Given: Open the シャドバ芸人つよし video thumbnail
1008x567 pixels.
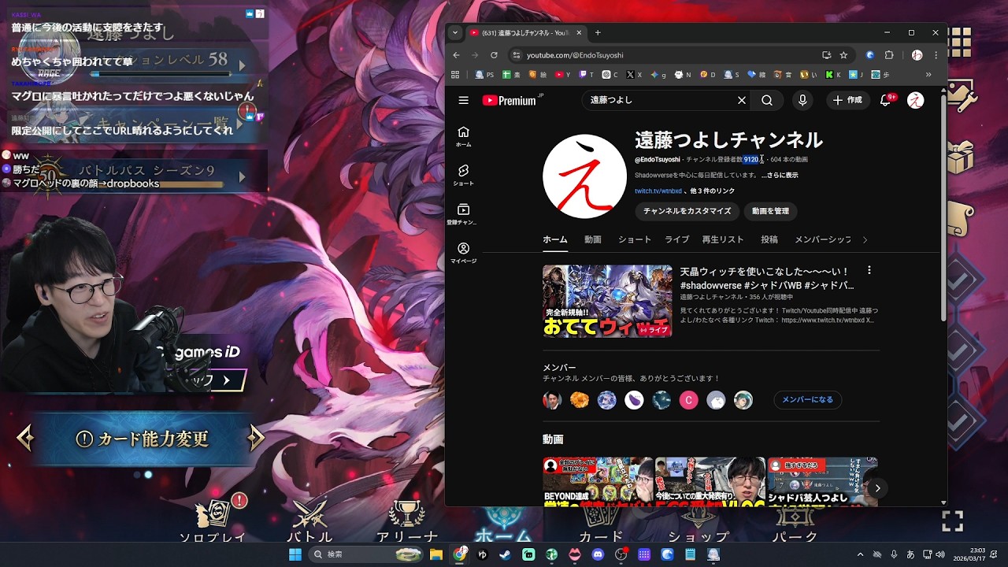Looking at the screenshot, I should [823, 481].
